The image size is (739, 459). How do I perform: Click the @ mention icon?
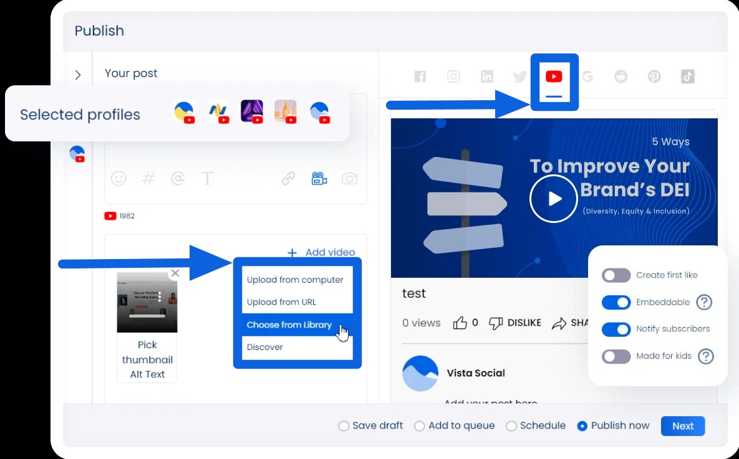click(x=178, y=179)
